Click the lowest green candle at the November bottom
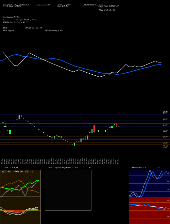Image resolution: width=170 pixels, height=224 pixels. (x=74, y=144)
